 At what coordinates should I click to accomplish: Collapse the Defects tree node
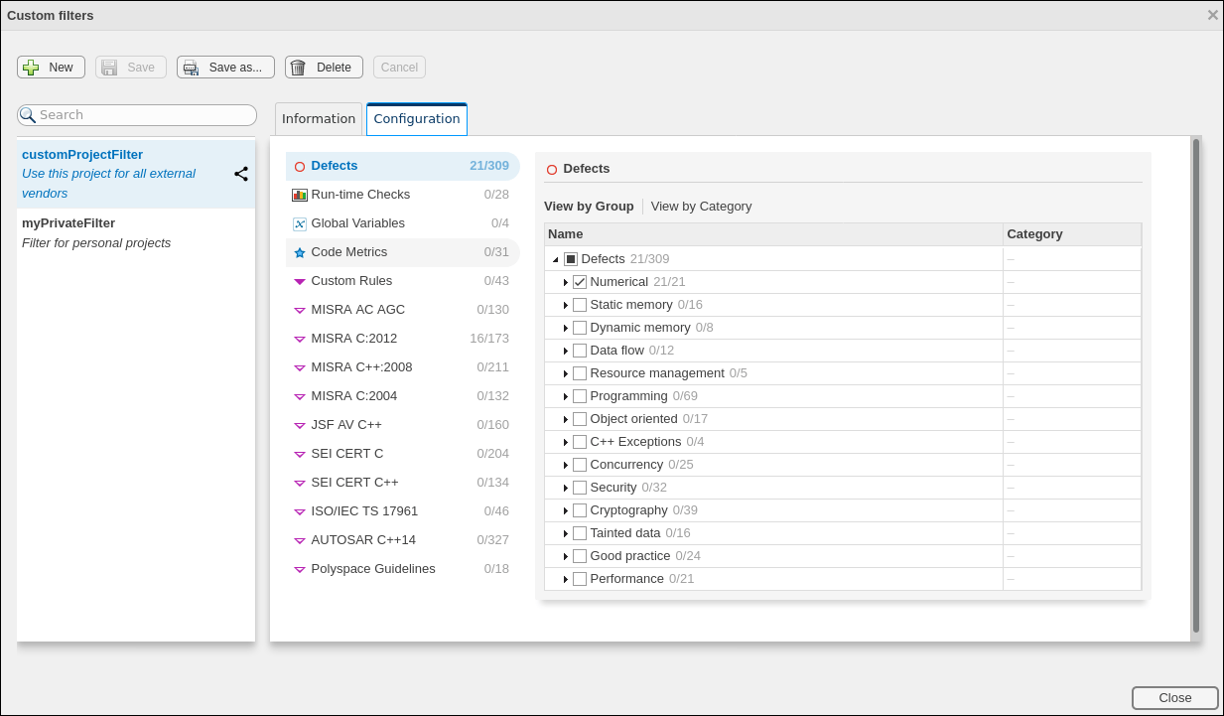point(556,258)
